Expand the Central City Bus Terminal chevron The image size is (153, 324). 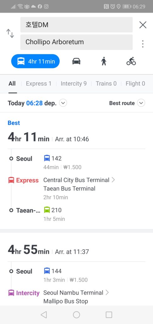[113, 180]
